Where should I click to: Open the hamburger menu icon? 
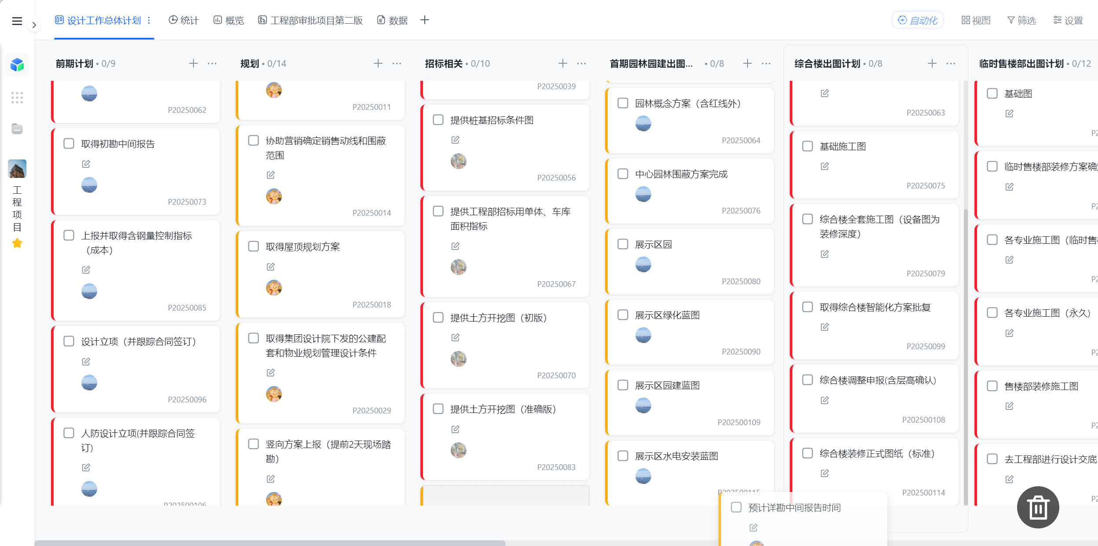click(17, 21)
